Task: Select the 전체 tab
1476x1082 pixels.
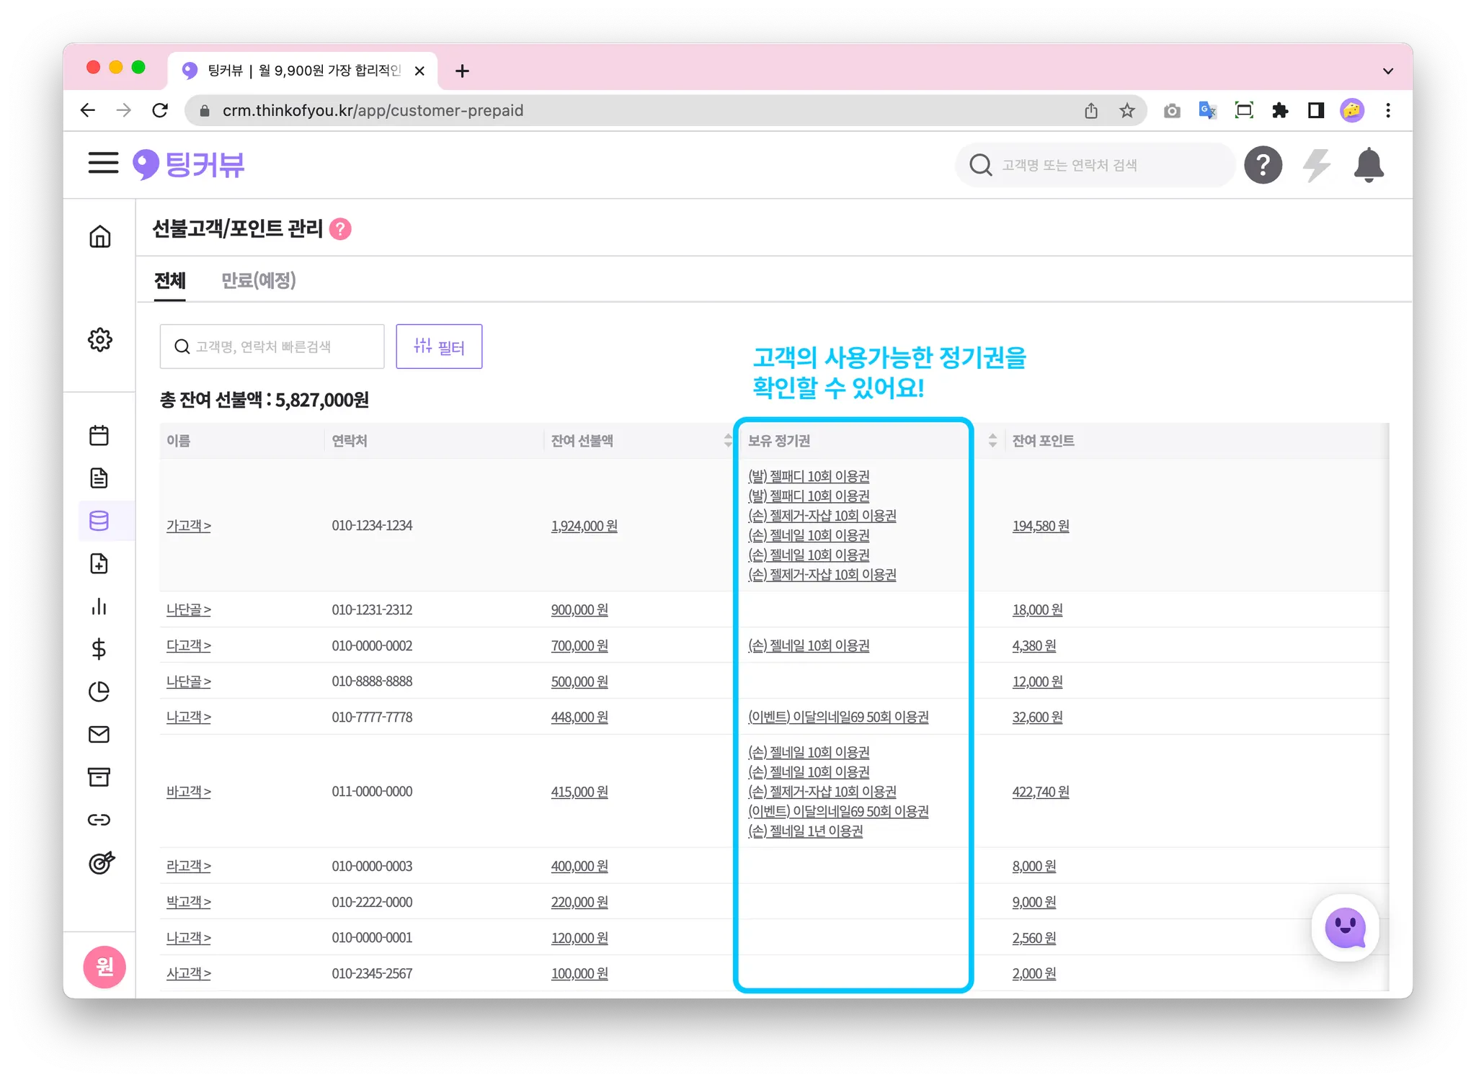Action: (x=170, y=280)
